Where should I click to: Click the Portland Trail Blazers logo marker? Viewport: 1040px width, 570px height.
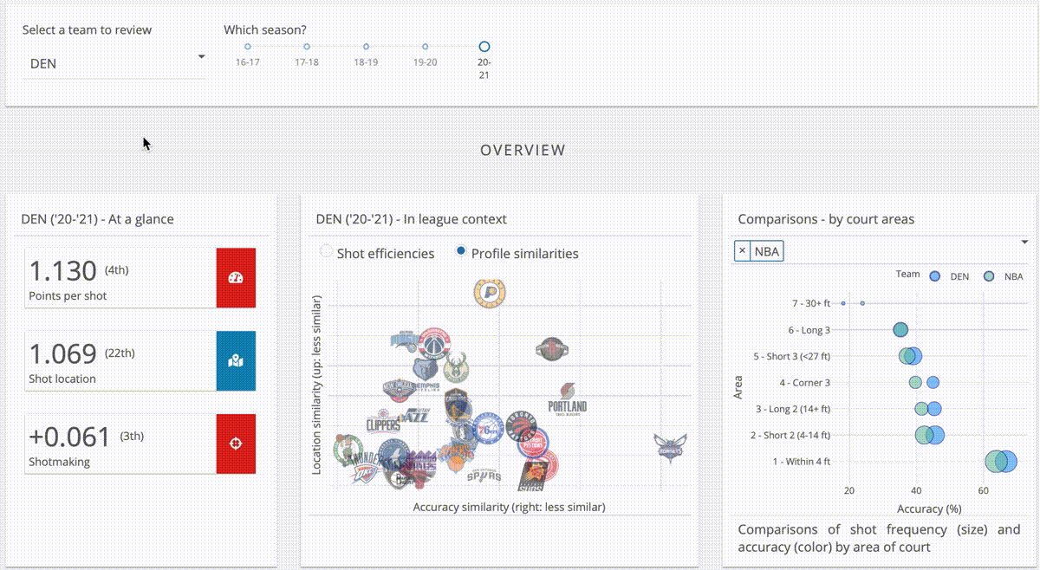(568, 401)
